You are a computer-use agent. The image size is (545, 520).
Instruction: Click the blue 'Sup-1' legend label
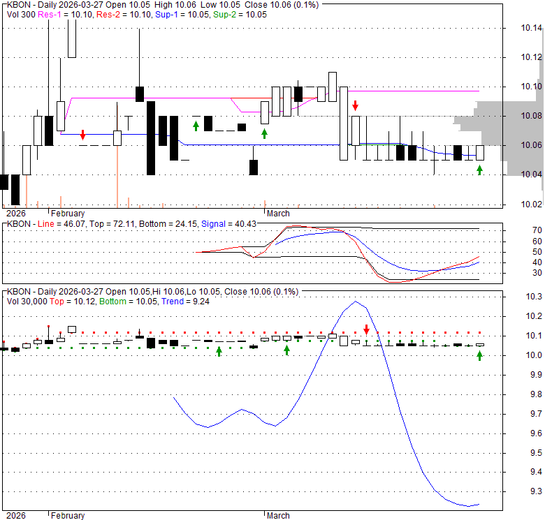166,15
